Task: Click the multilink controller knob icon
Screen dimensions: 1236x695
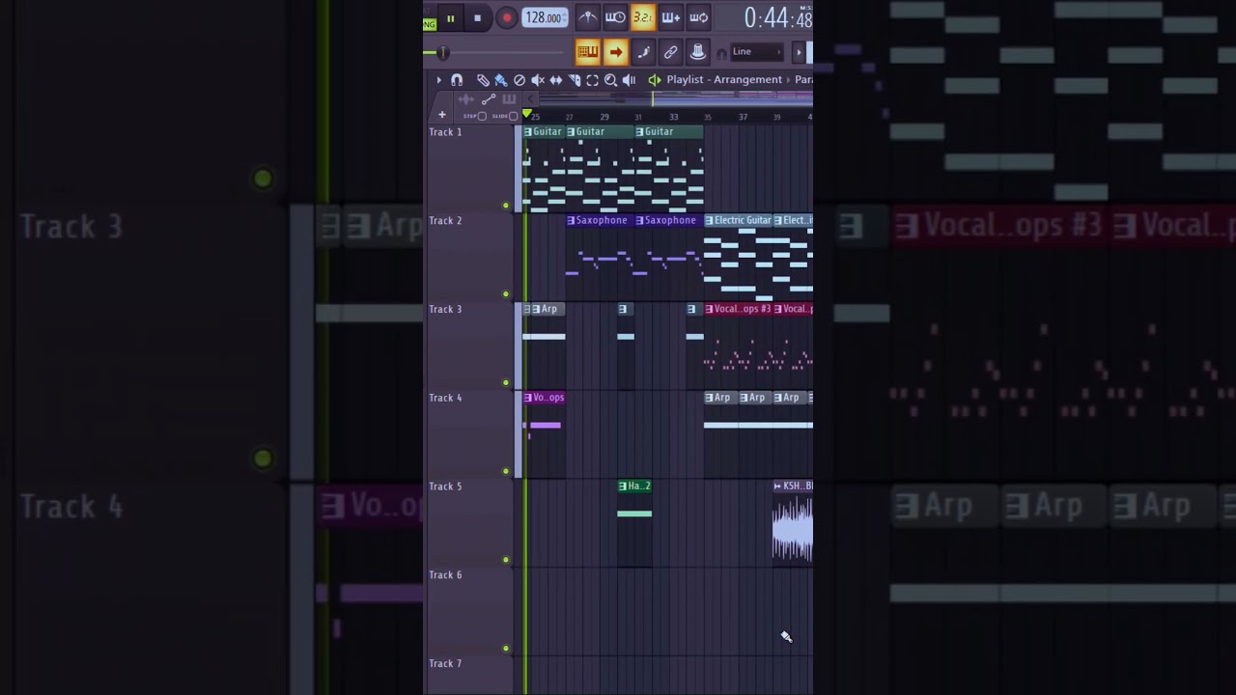Action: click(x=698, y=52)
